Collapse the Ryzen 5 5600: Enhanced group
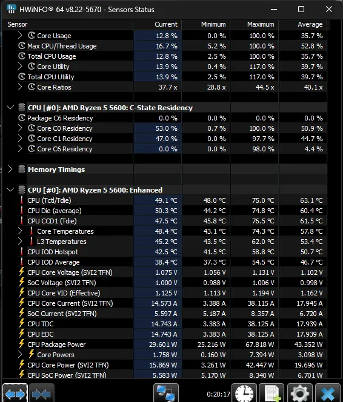The width and height of the screenshot is (343, 402). coord(10,190)
